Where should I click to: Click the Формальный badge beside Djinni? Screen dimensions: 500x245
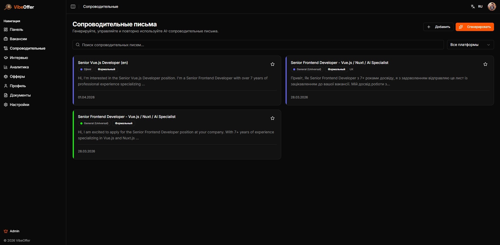(x=106, y=69)
